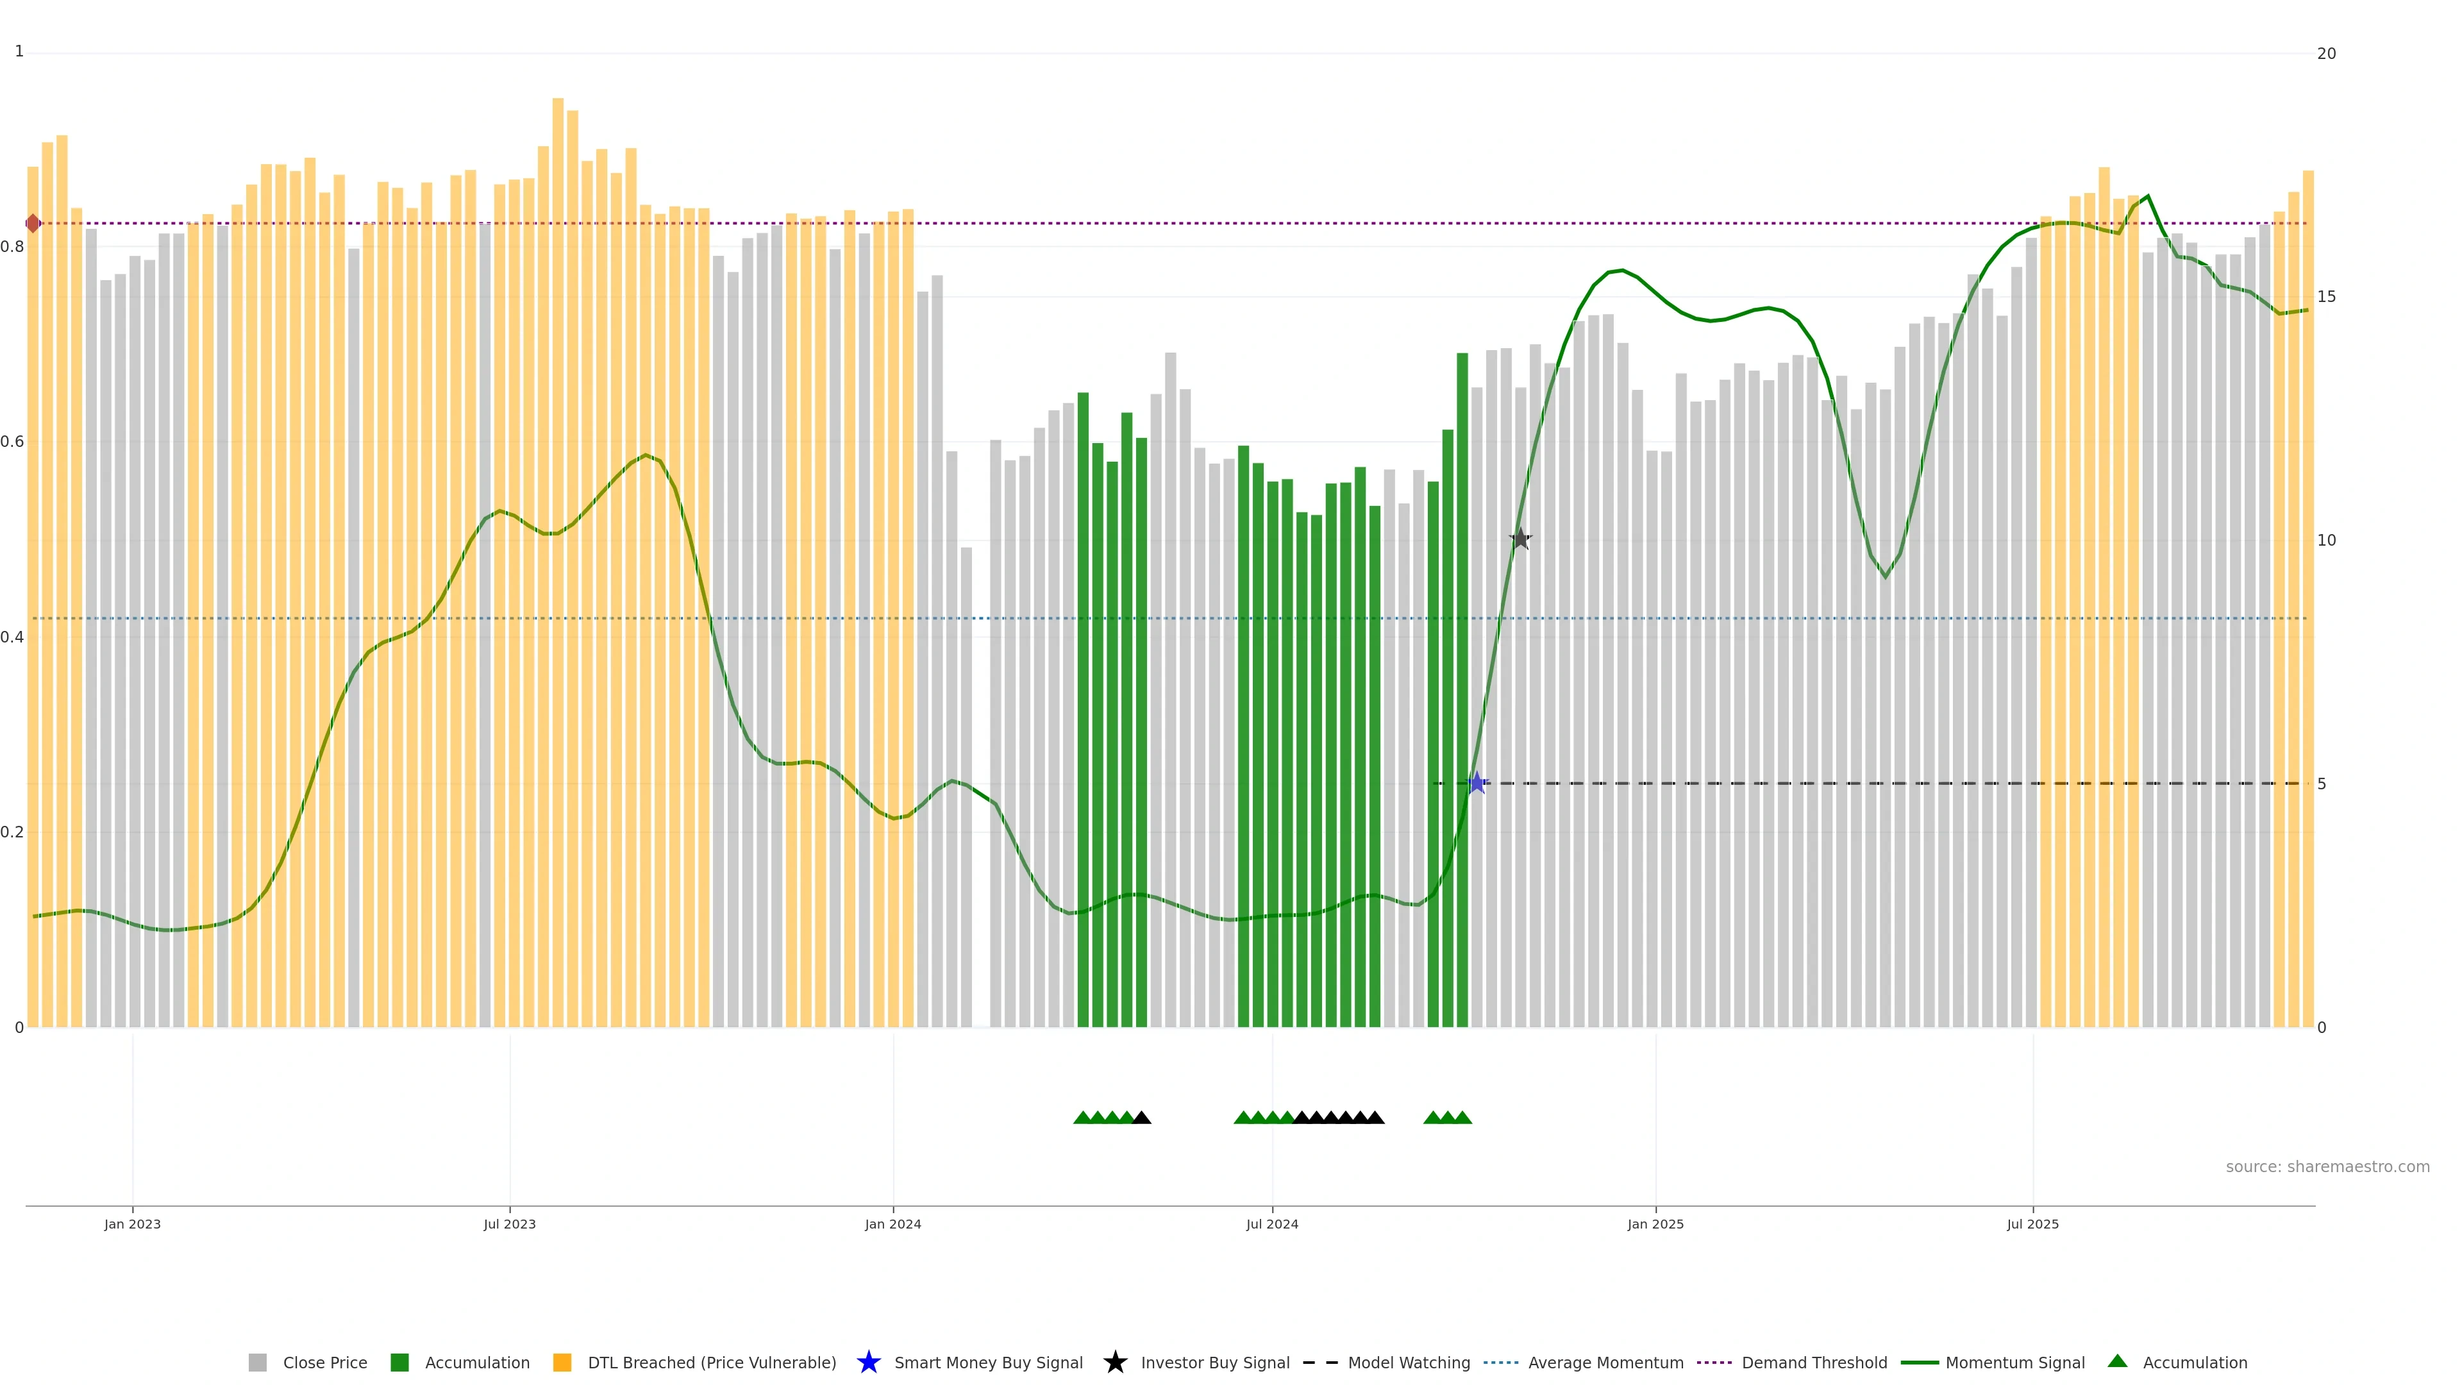The image size is (2462, 1385).
Task: Click the green Accumulation square swatch in the legend
Action: 399,1363
